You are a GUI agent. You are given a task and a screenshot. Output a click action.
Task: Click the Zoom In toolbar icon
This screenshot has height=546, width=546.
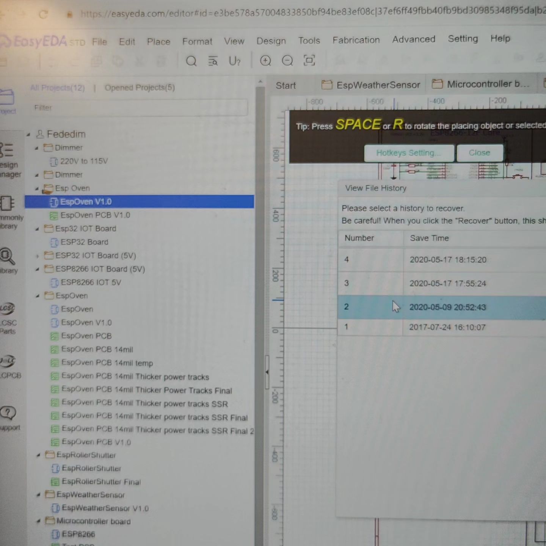(265, 61)
